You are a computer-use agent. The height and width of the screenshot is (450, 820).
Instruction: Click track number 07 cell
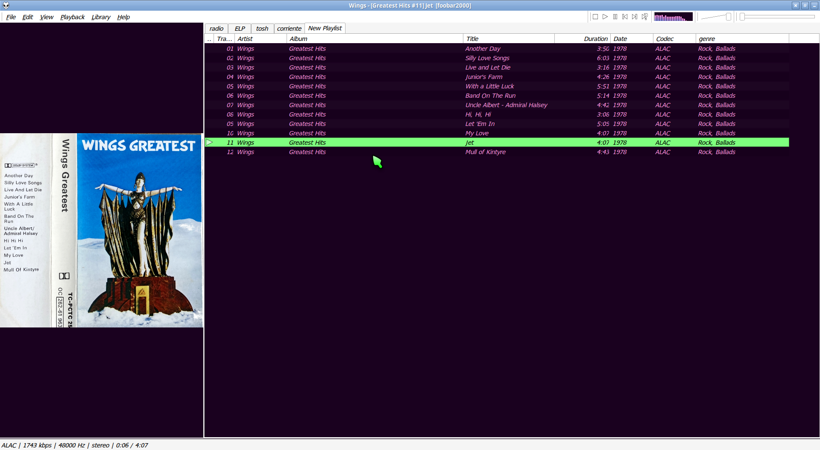(x=230, y=105)
